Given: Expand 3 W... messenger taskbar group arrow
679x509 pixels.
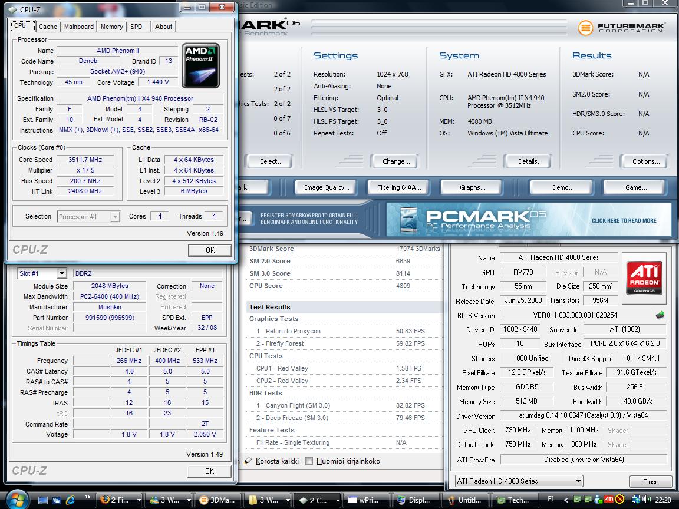Looking at the screenshot, I should click(x=189, y=500).
